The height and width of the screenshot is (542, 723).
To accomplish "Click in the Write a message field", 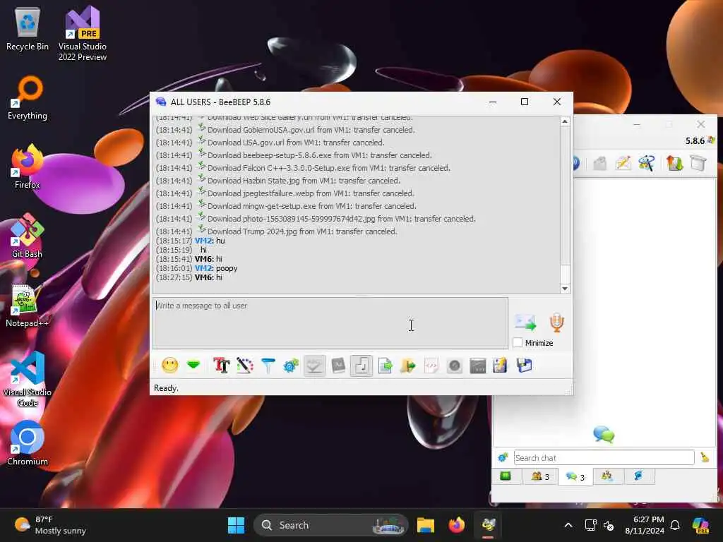I will point(330,323).
